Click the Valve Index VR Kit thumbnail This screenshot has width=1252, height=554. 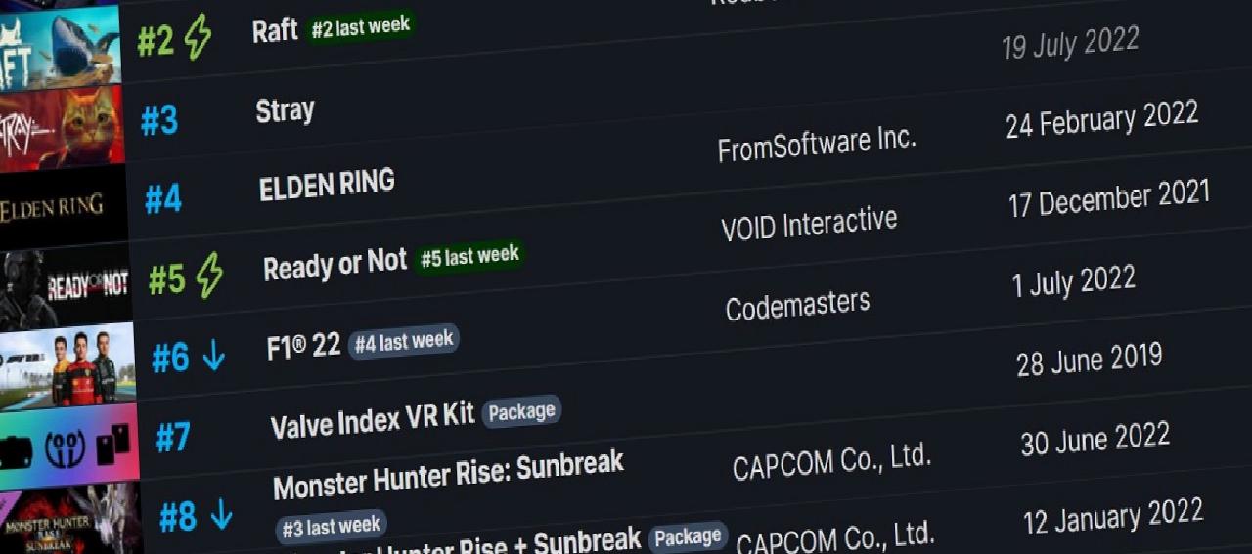69,445
